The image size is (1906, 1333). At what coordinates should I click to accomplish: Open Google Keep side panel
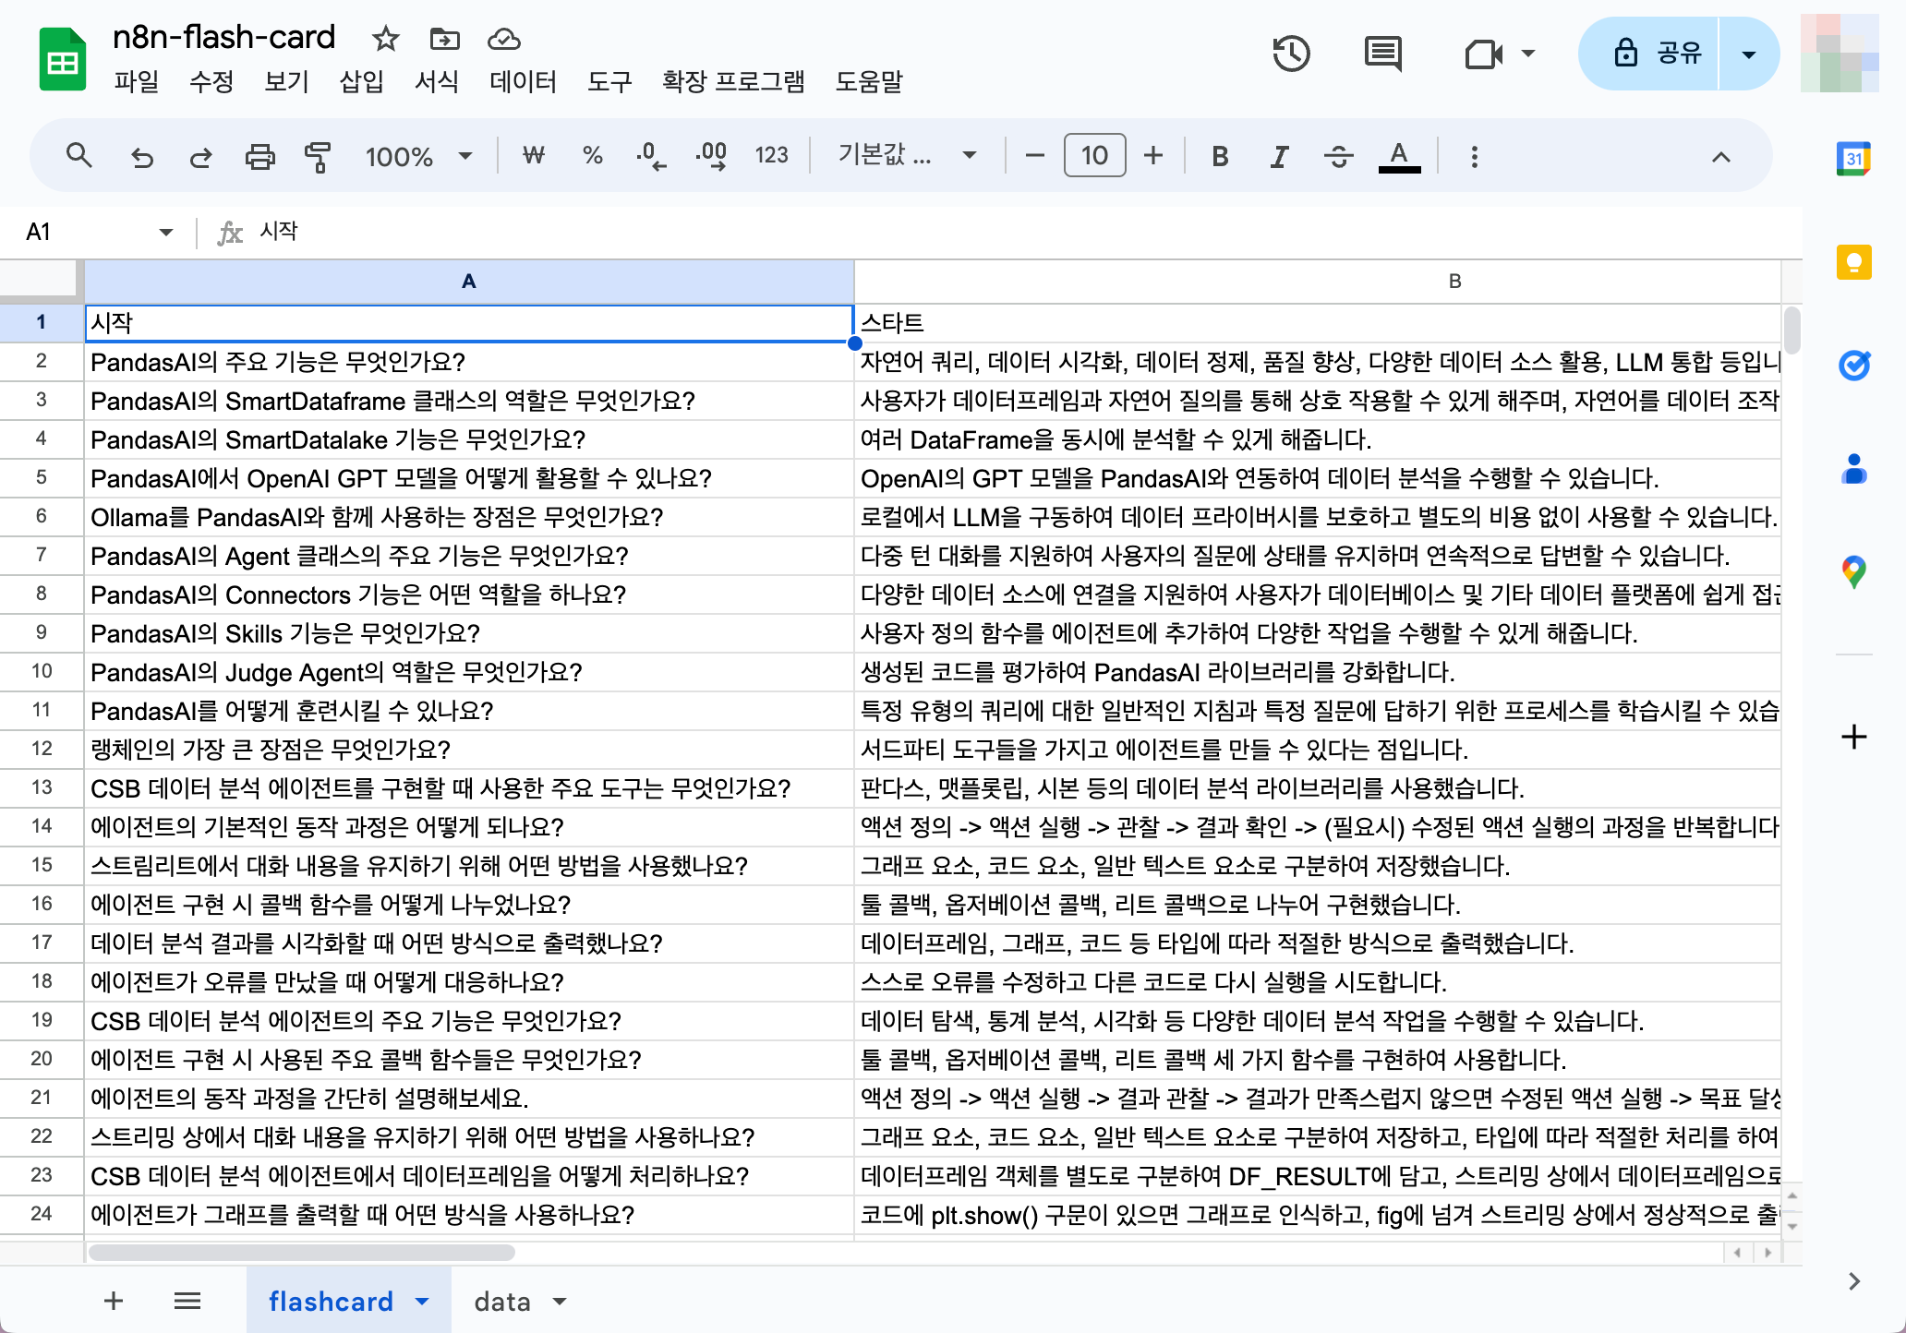[x=1853, y=262]
